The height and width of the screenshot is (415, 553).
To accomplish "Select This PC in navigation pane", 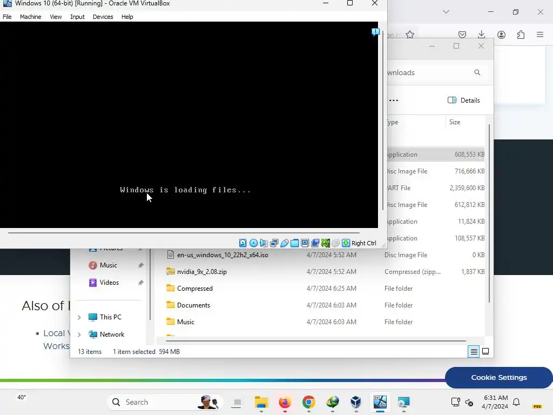I will coord(110,317).
